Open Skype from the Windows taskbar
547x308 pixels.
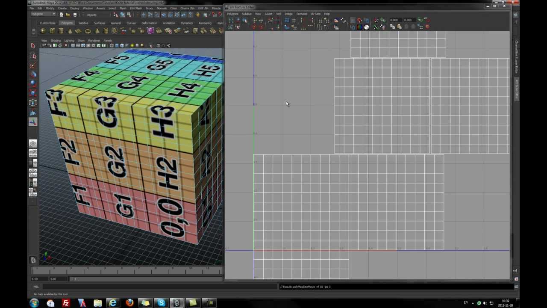161,303
